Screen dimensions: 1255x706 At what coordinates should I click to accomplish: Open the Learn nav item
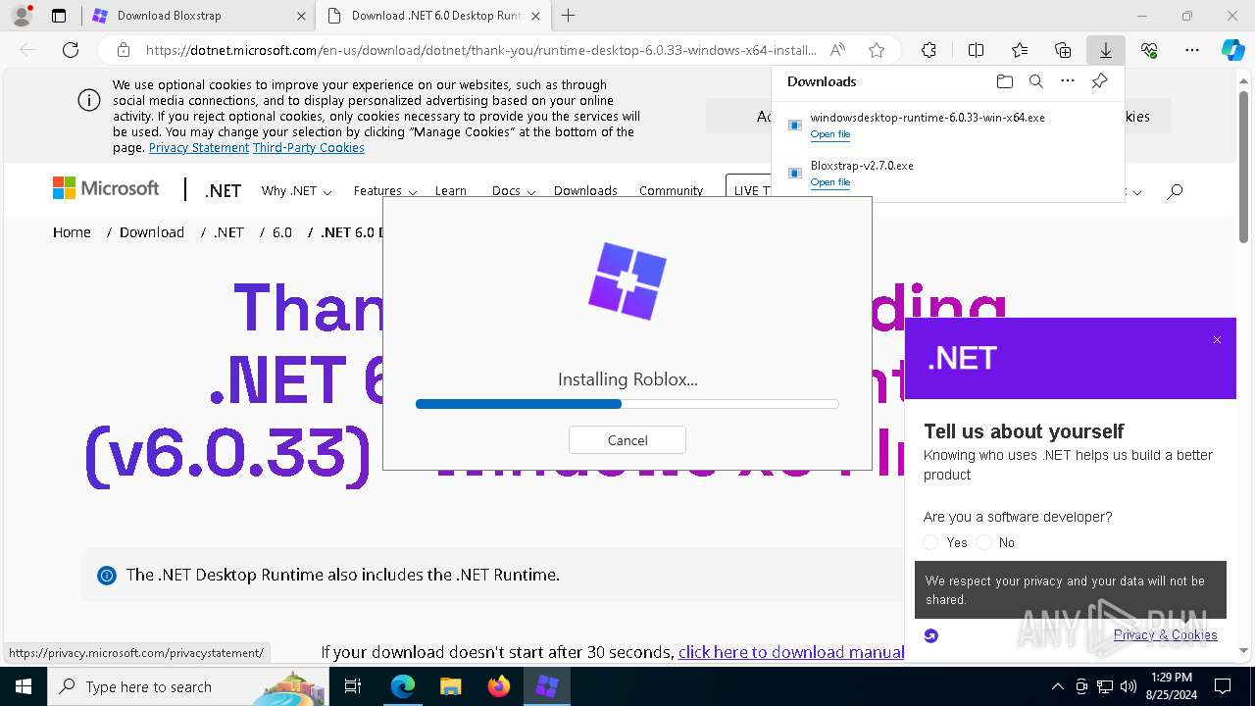[x=451, y=191]
